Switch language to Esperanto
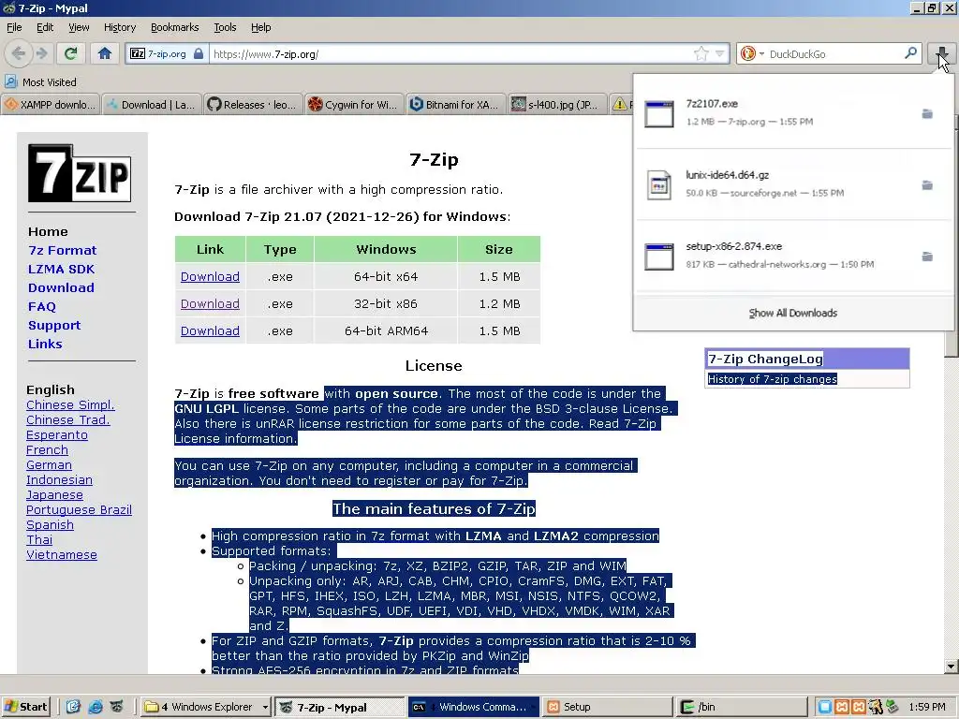This screenshot has width=959, height=719. (57, 434)
